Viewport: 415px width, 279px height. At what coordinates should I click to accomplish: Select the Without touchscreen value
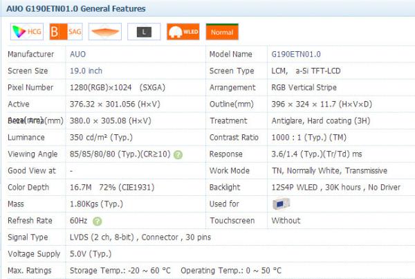tap(286, 221)
